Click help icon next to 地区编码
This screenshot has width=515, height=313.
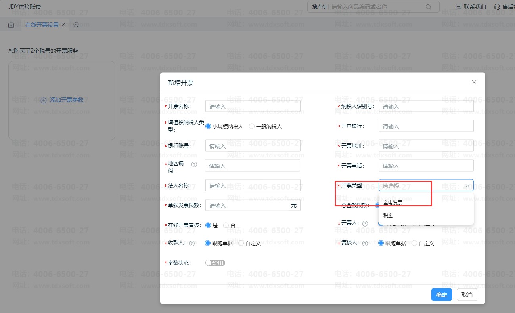(194, 164)
